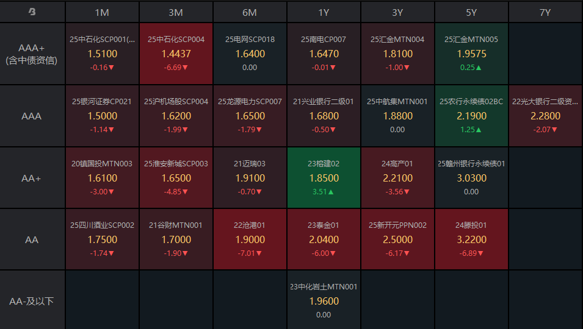
Task: Click the 23榕建02 green cell
Action: (324, 178)
